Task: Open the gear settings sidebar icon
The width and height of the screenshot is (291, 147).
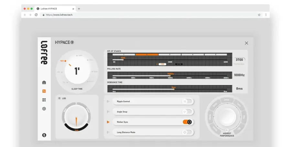Action: click(44, 109)
